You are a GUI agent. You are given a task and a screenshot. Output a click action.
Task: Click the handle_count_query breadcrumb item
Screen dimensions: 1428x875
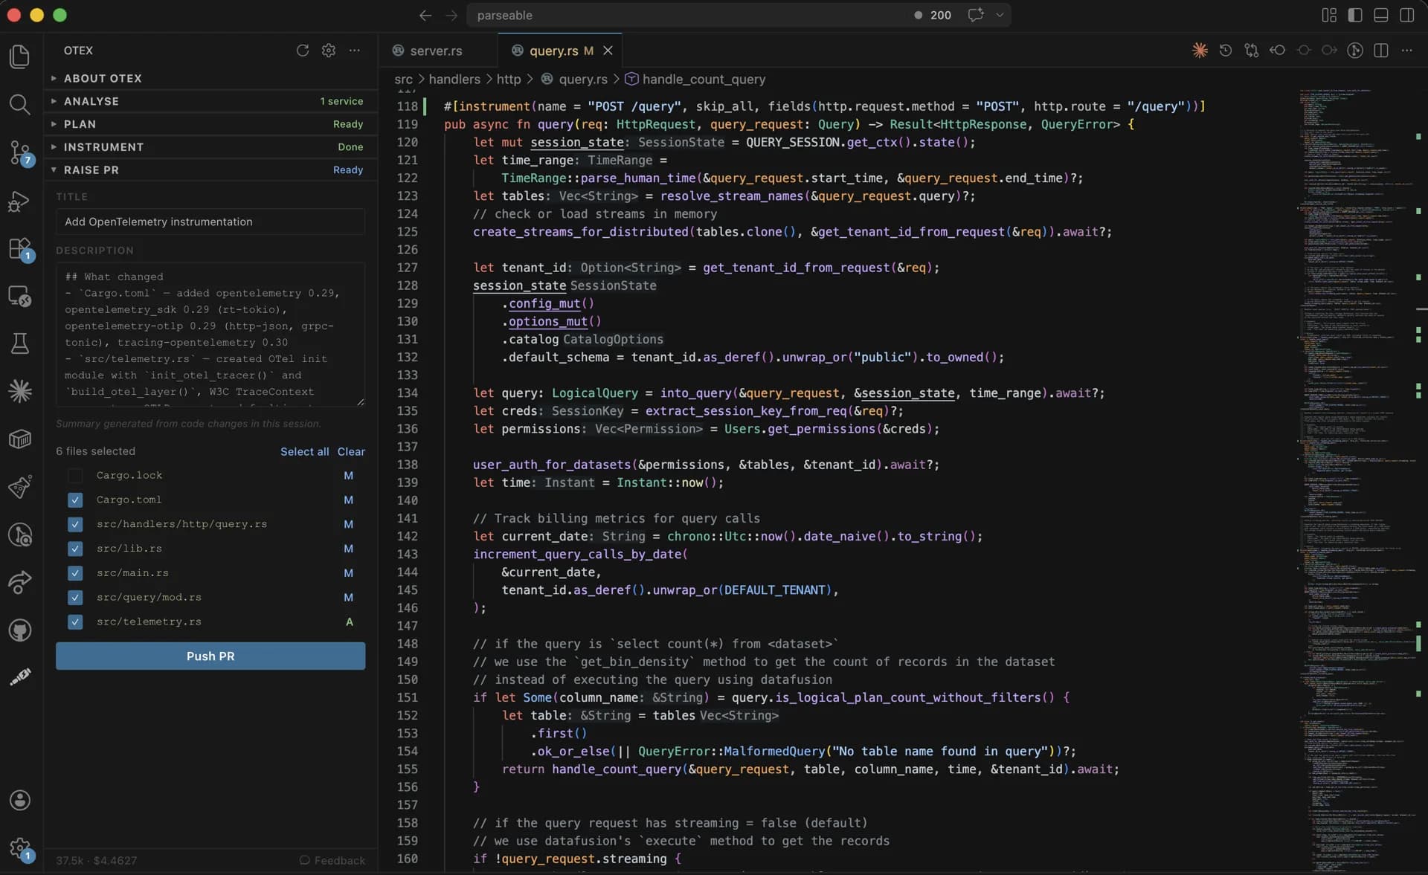point(703,79)
